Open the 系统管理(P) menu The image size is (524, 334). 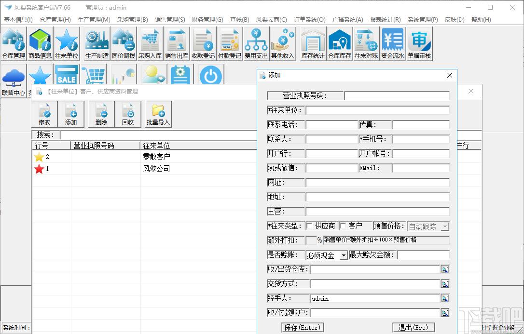(x=423, y=20)
